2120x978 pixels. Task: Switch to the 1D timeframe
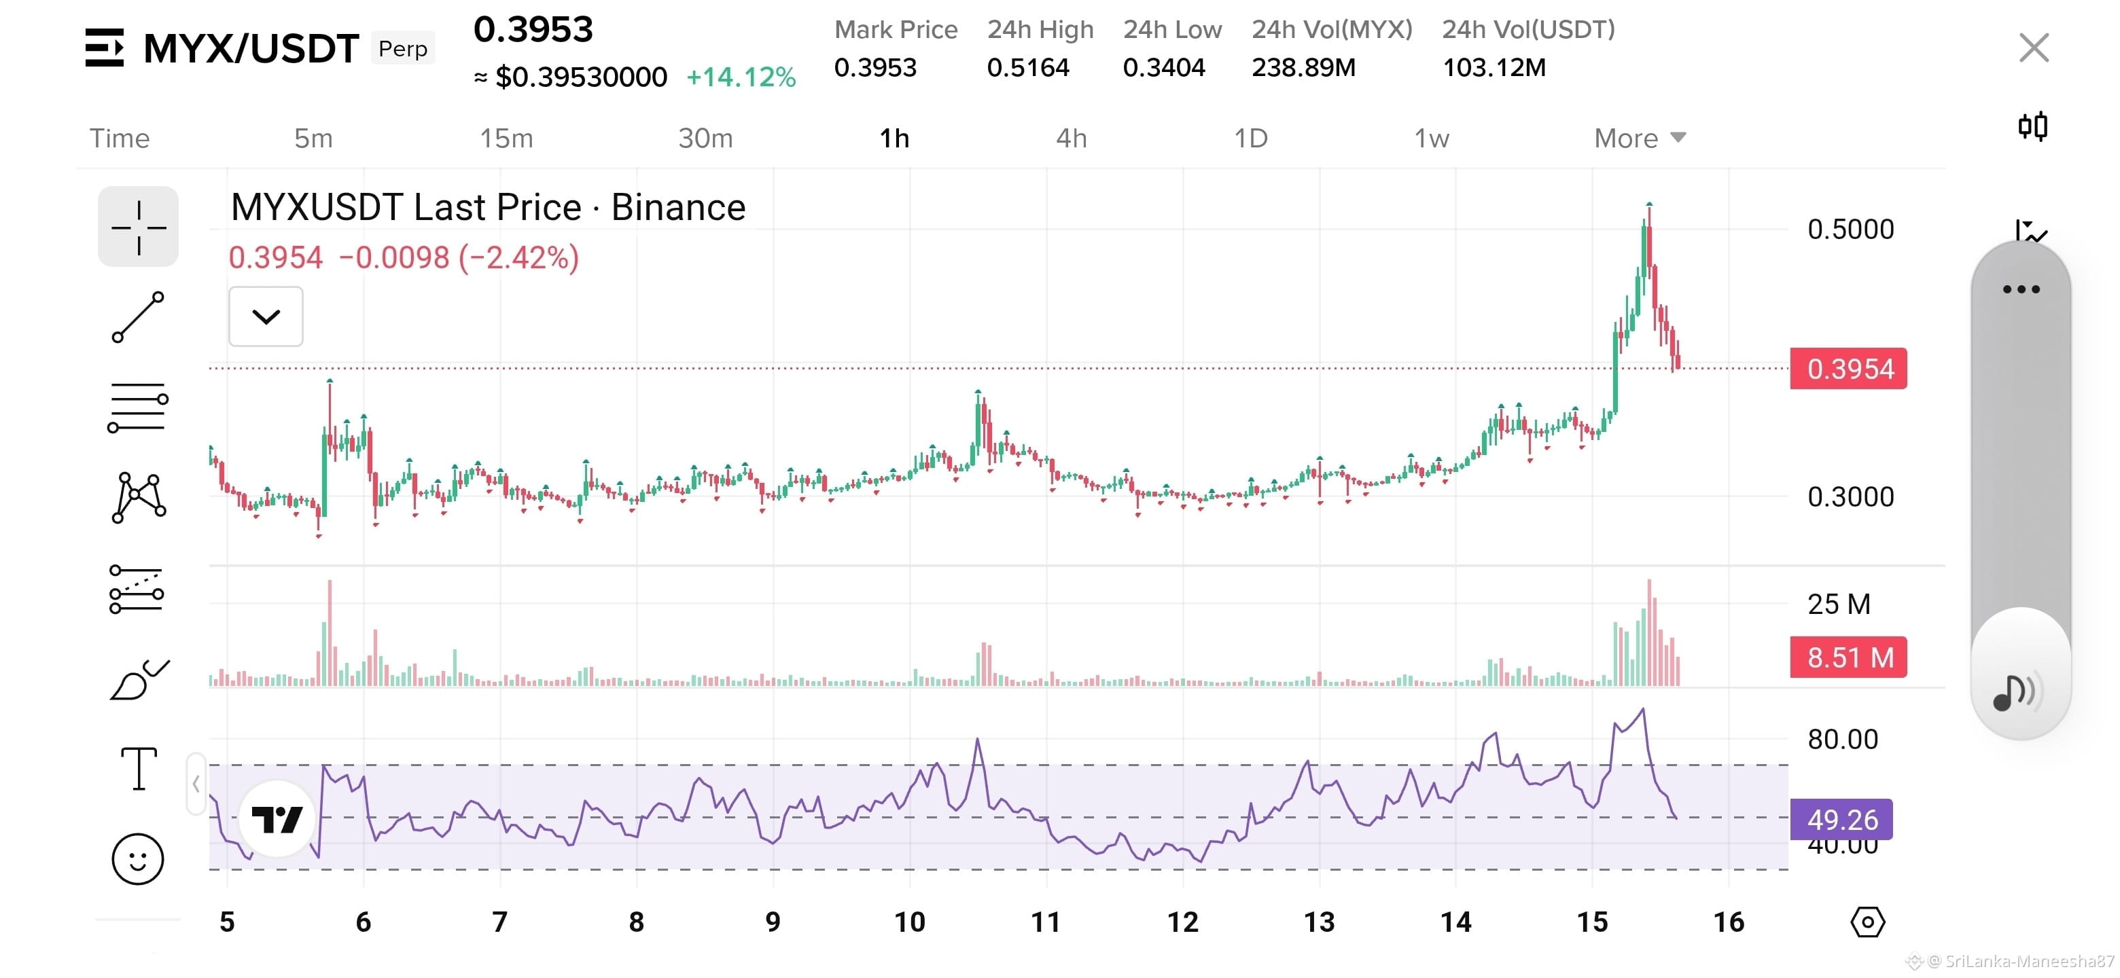coord(1250,138)
